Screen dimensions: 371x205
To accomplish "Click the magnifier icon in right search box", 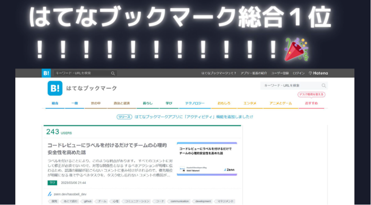I will pyautogui.click(x=324, y=86).
